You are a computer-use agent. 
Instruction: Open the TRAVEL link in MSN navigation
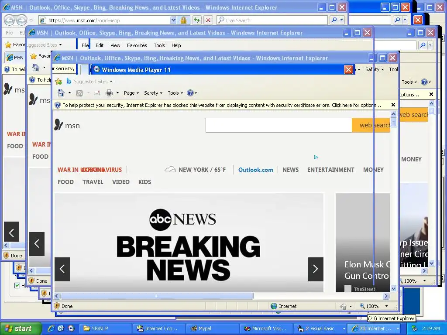93,182
